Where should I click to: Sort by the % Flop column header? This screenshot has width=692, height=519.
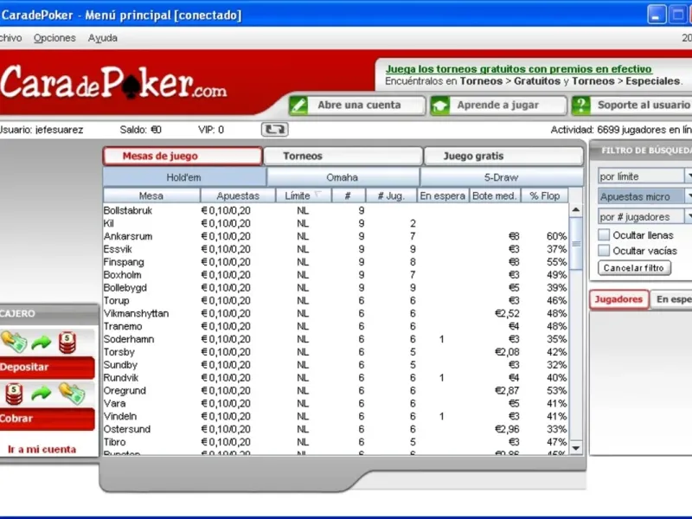545,195
